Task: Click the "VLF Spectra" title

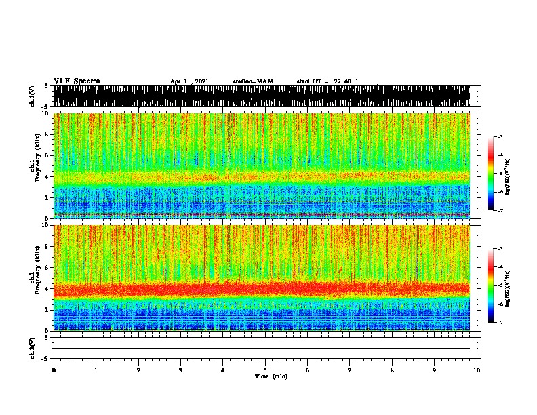Action: tap(77, 81)
